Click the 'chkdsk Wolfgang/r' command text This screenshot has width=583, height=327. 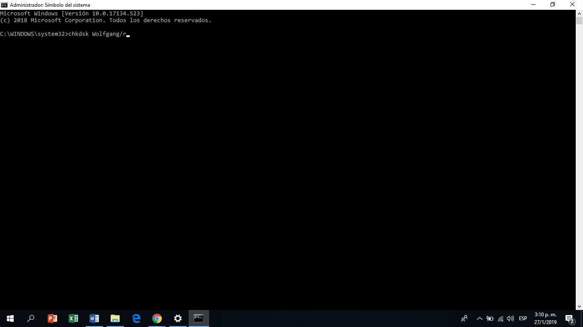pos(97,34)
